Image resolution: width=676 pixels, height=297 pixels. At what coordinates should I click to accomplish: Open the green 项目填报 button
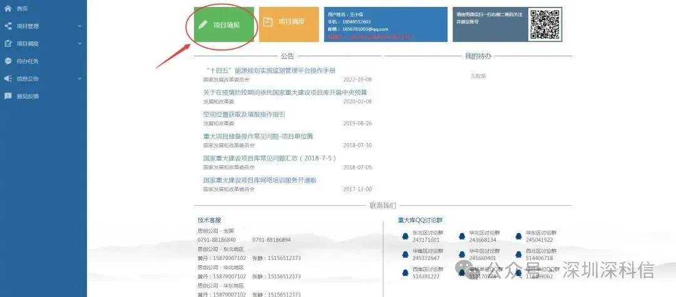(x=223, y=24)
